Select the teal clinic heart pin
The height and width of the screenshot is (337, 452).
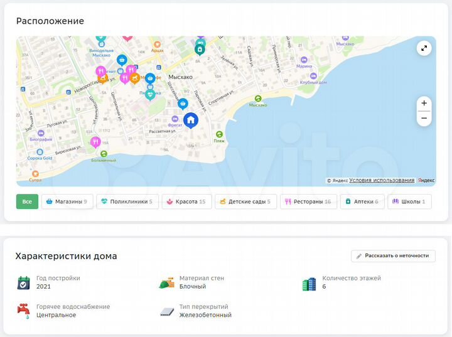point(150,94)
